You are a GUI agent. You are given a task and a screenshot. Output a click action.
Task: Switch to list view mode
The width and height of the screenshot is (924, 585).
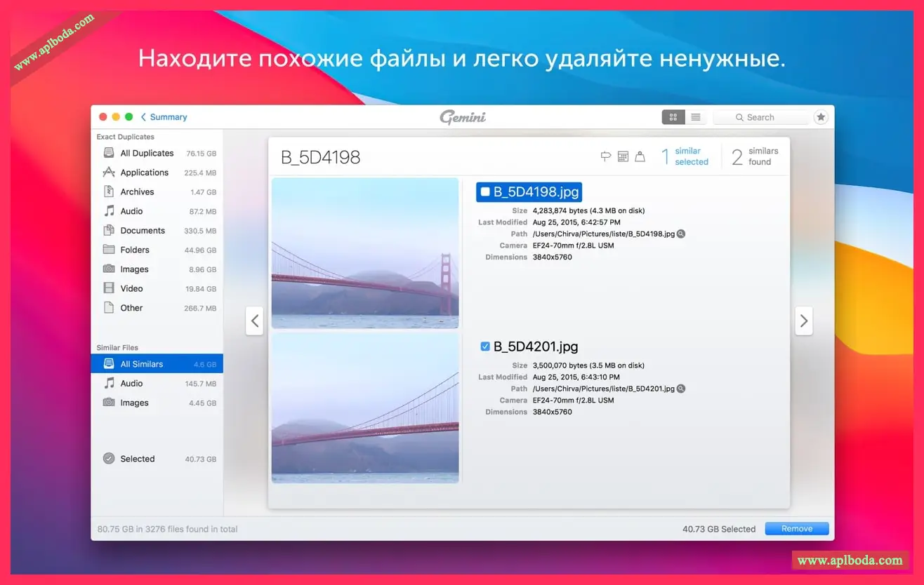pyautogui.click(x=696, y=117)
